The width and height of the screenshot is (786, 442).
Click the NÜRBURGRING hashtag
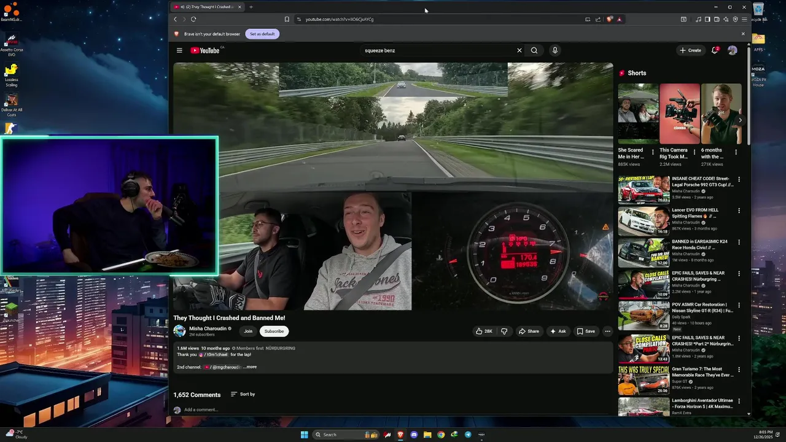(281, 348)
